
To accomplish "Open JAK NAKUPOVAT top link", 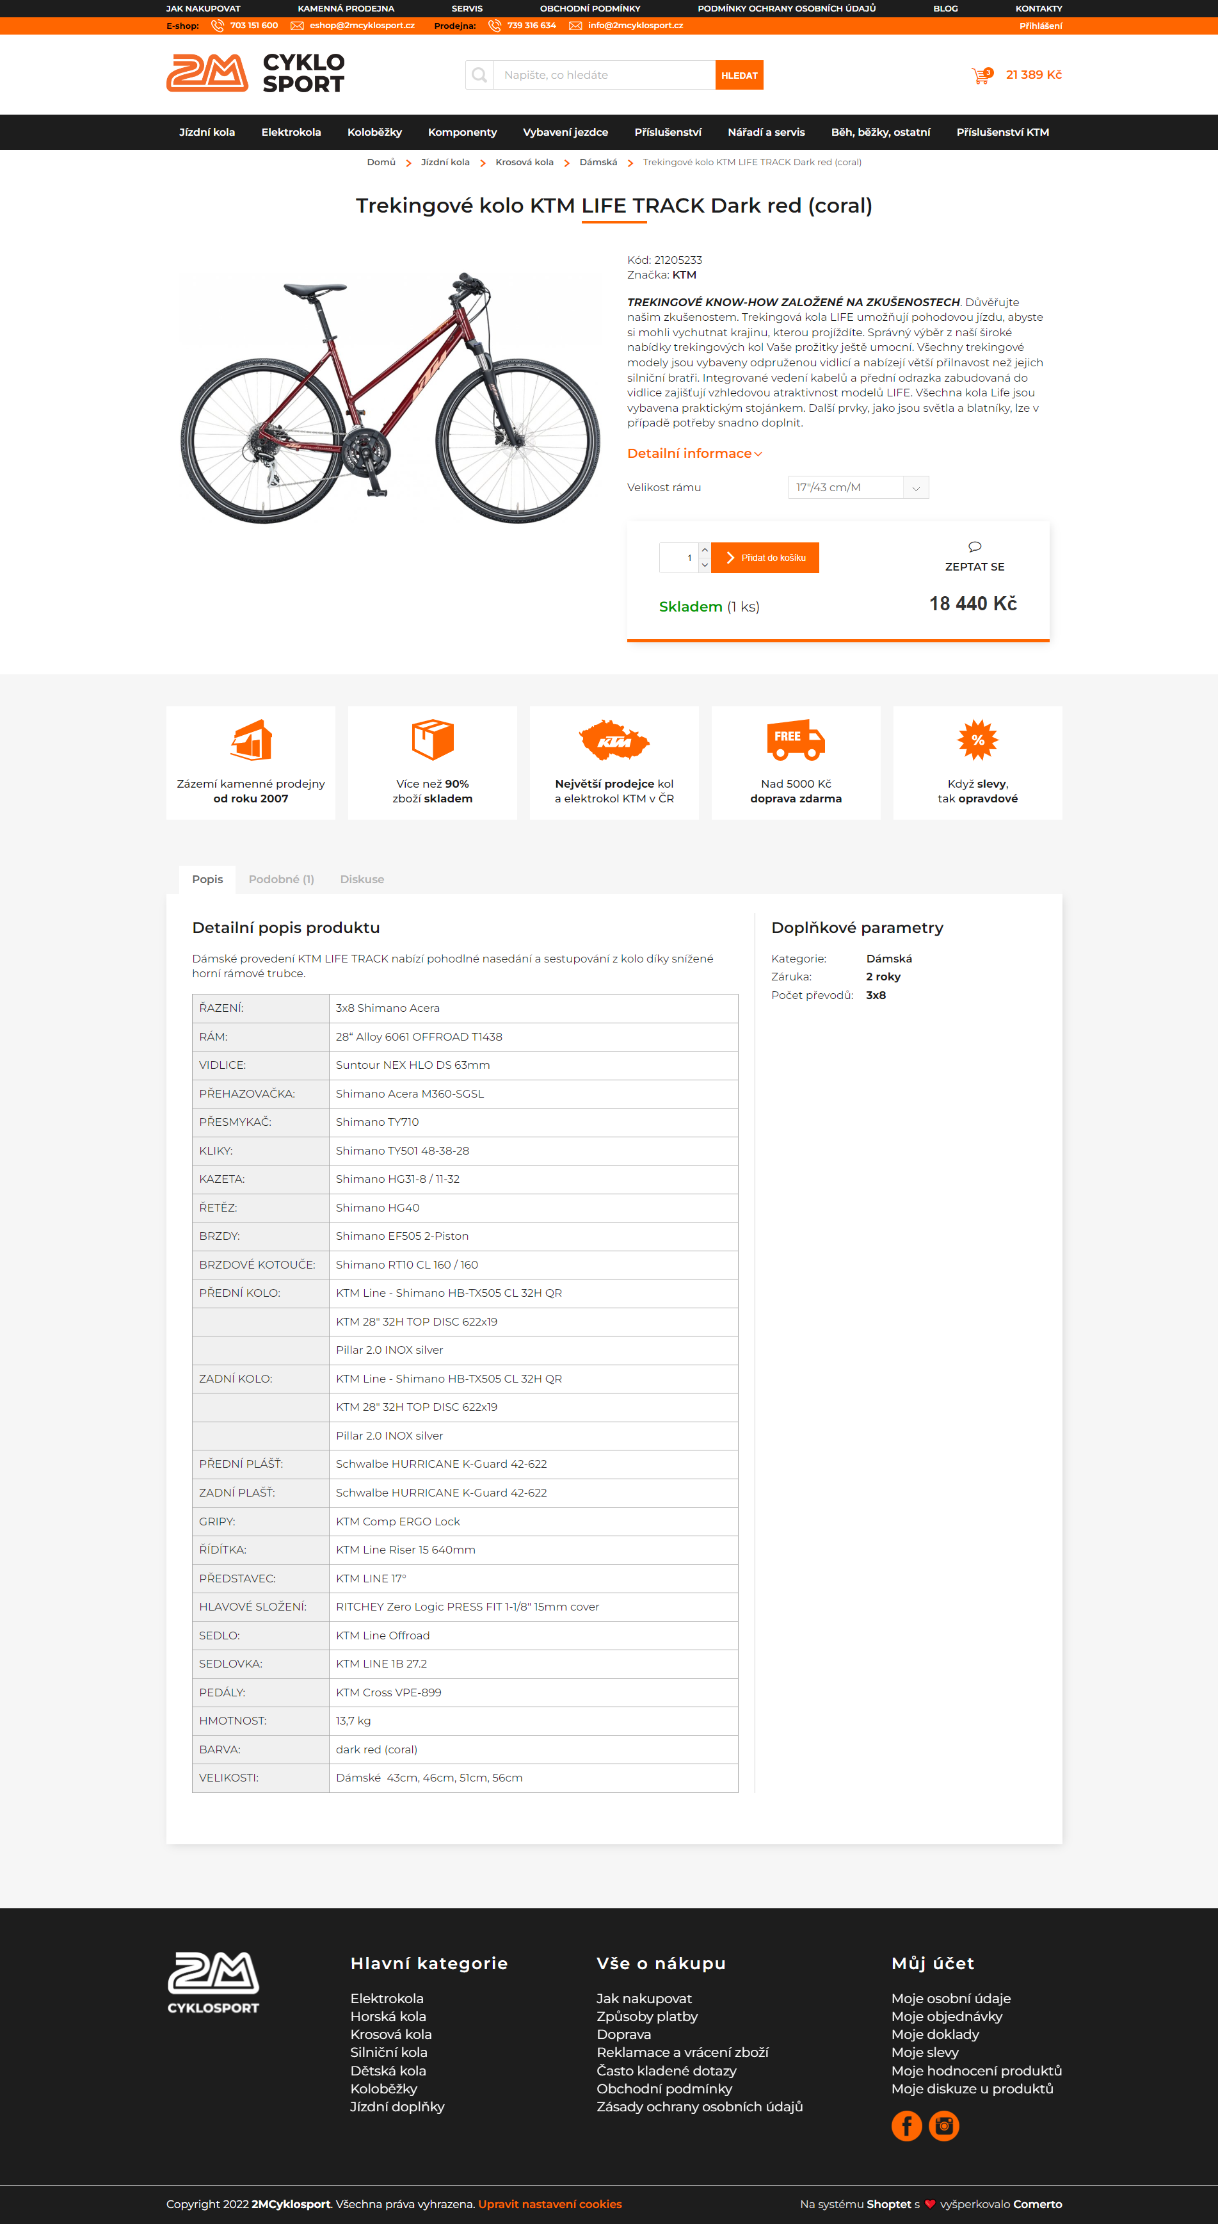I will point(203,8).
